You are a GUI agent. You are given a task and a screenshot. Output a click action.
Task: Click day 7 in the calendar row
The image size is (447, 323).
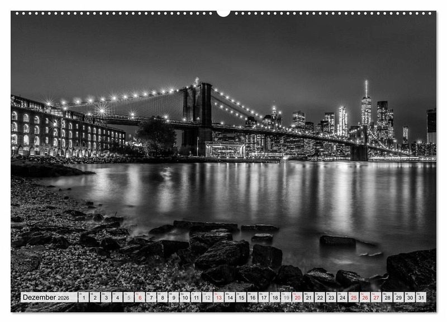(x=151, y=297)
